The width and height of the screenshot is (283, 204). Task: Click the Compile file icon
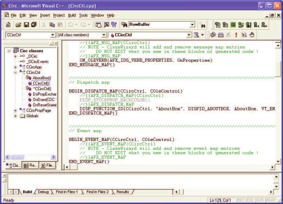[x=213, y=35]
